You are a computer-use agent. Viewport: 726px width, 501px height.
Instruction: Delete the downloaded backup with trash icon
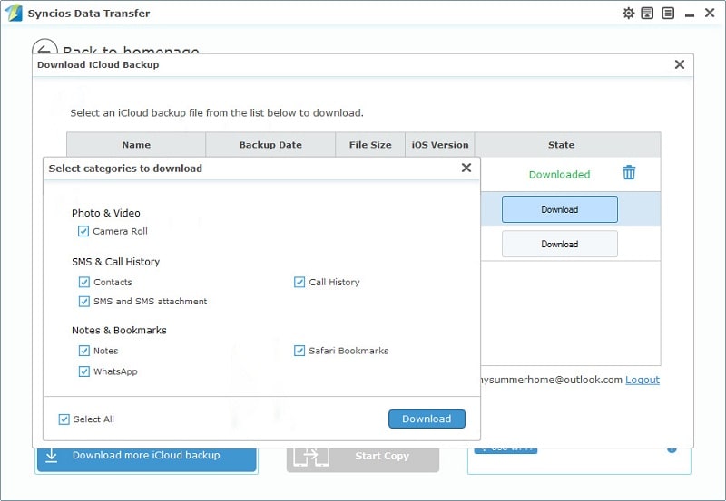629,172
